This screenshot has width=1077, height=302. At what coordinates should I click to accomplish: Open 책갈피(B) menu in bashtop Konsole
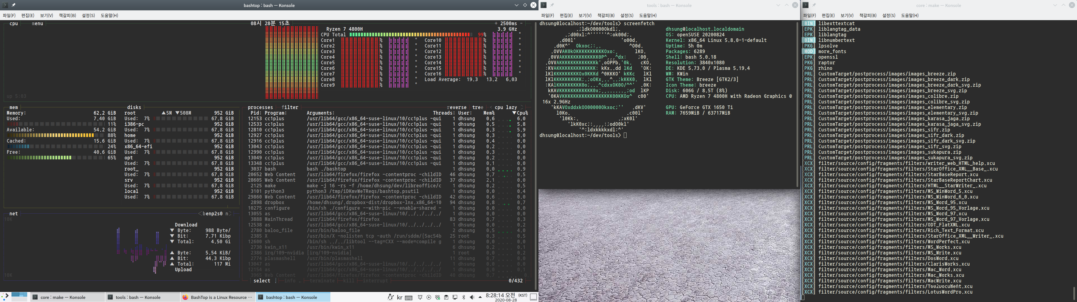67,15
